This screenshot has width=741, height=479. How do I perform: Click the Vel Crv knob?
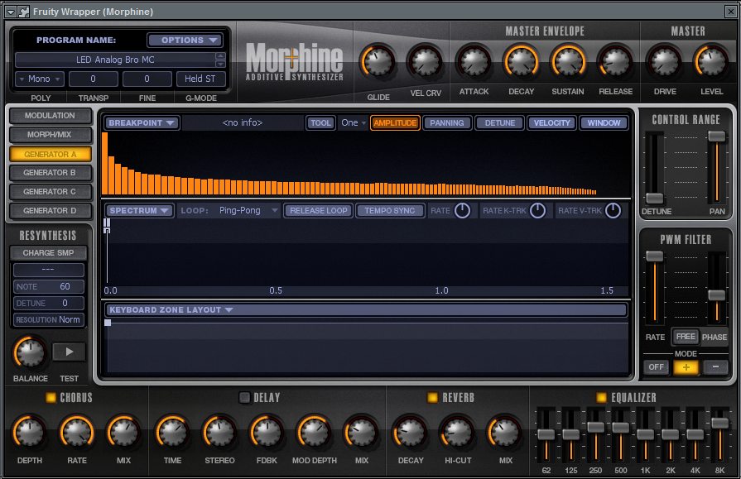425,61
